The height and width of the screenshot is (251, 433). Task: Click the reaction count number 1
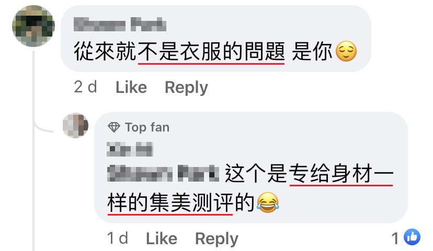click(395, 238)
